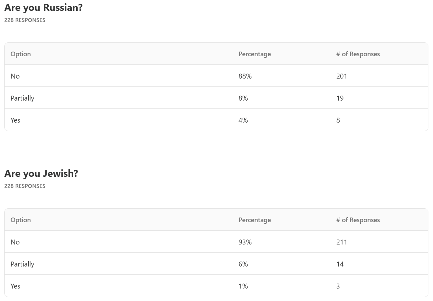The height and width of the screenshot is (301, 433).
Task: Click the "Are you Russian?" question heading
Action: point(43,8)
